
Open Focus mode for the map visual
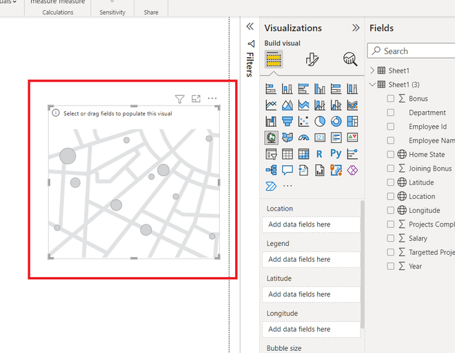[196, 99]
